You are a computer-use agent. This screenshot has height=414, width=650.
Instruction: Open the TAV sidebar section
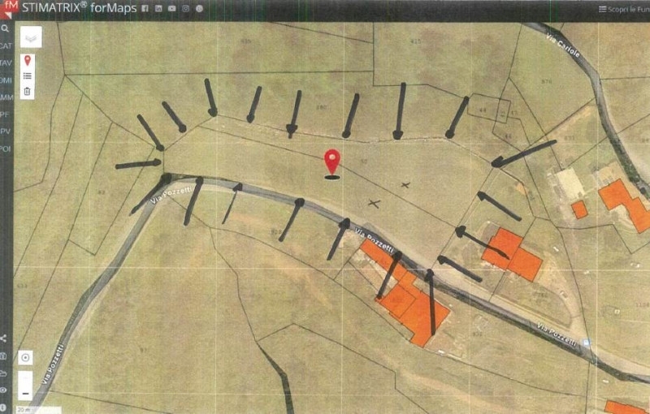pos(6,63)
